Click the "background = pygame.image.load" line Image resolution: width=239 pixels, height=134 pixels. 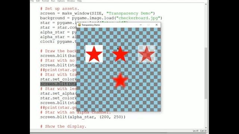pyautogui.click(x=101, y=18)
